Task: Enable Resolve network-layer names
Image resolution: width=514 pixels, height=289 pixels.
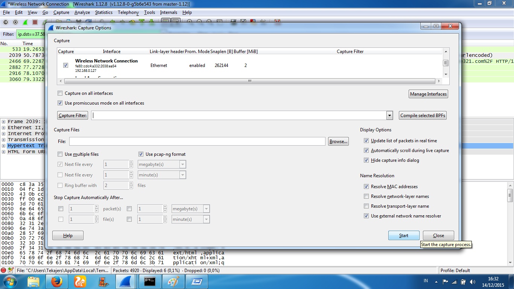Action: (366, 196)
